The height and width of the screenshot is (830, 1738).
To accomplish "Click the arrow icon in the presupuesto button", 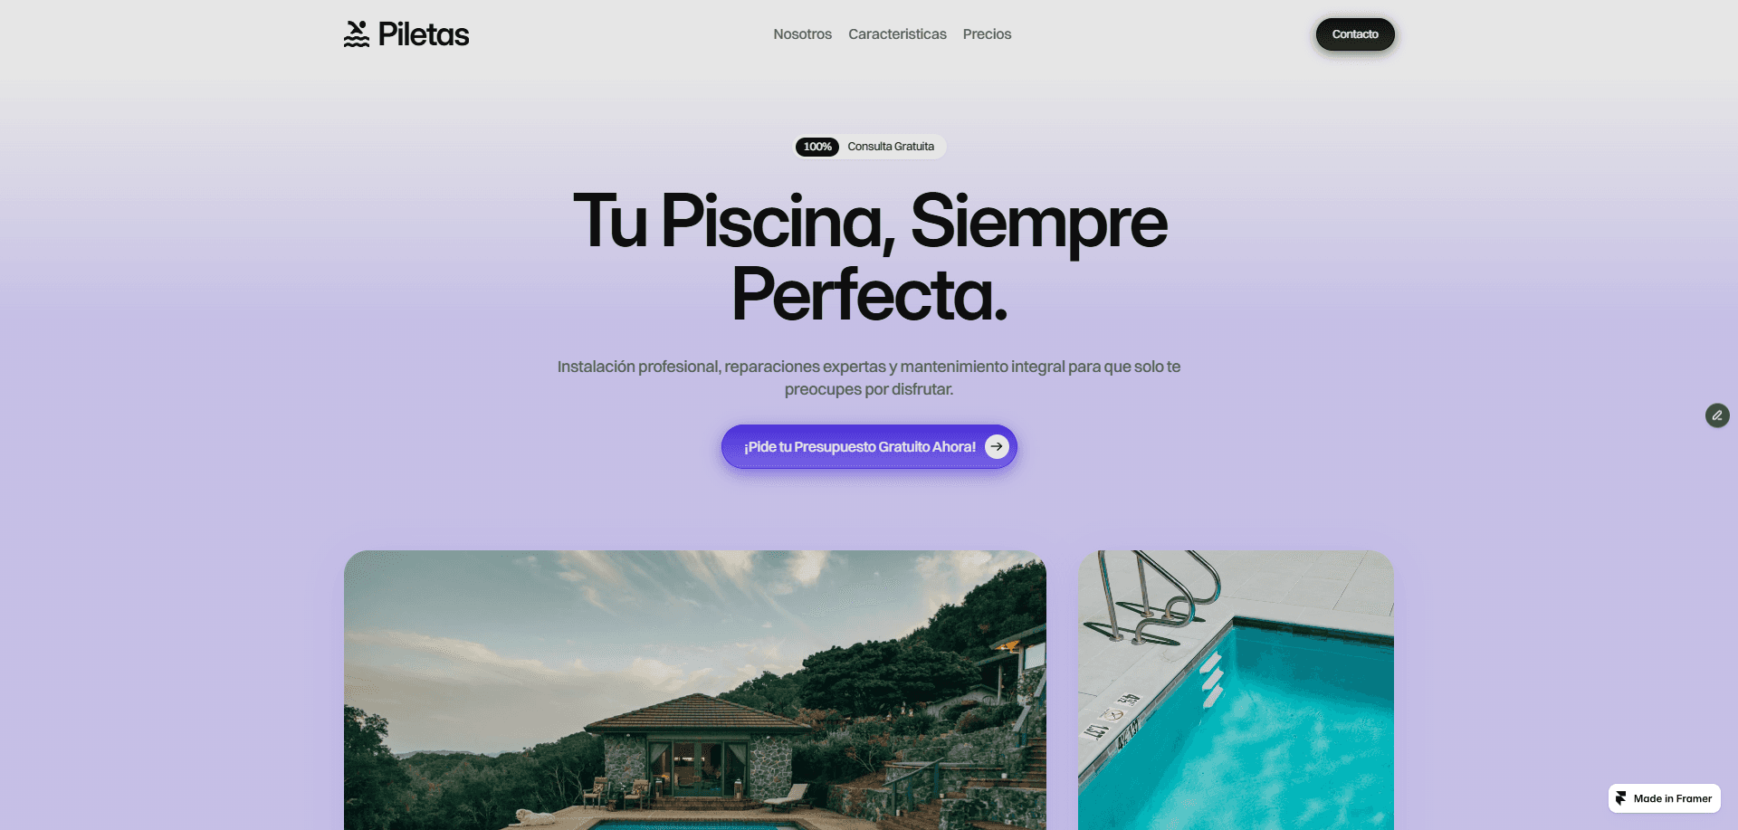I will click(x=997, y=446).
